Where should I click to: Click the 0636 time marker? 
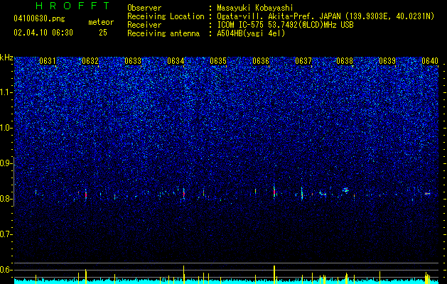click(x=261, y=61)
